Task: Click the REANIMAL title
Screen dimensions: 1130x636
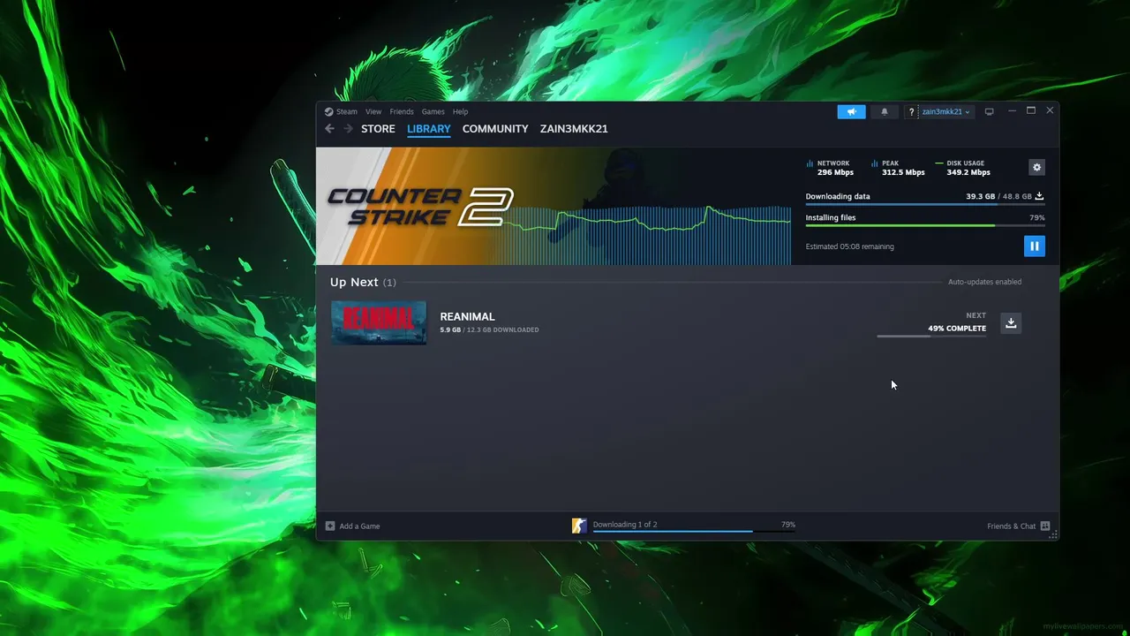Action: 467,316
